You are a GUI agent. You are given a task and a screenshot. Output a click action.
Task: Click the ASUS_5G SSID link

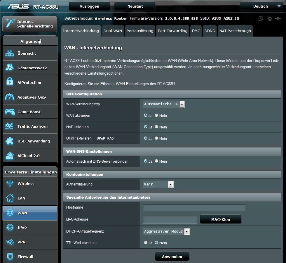pyautogui.click(x=231, y=18)
